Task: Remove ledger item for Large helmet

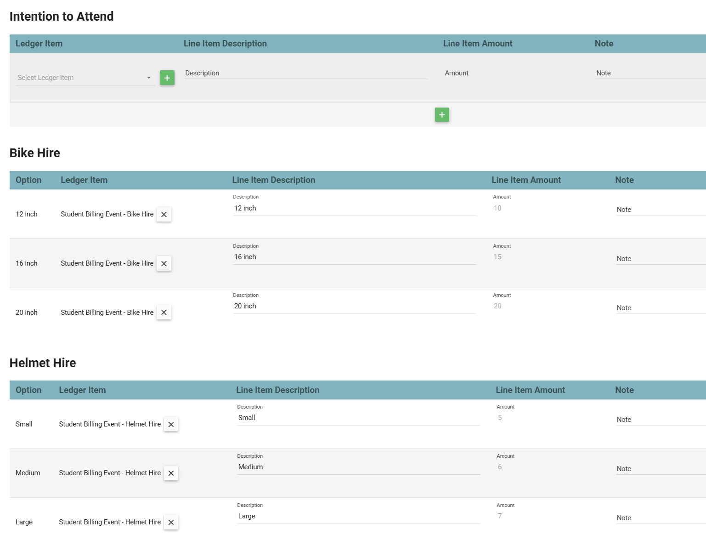Action: point(171,523)
